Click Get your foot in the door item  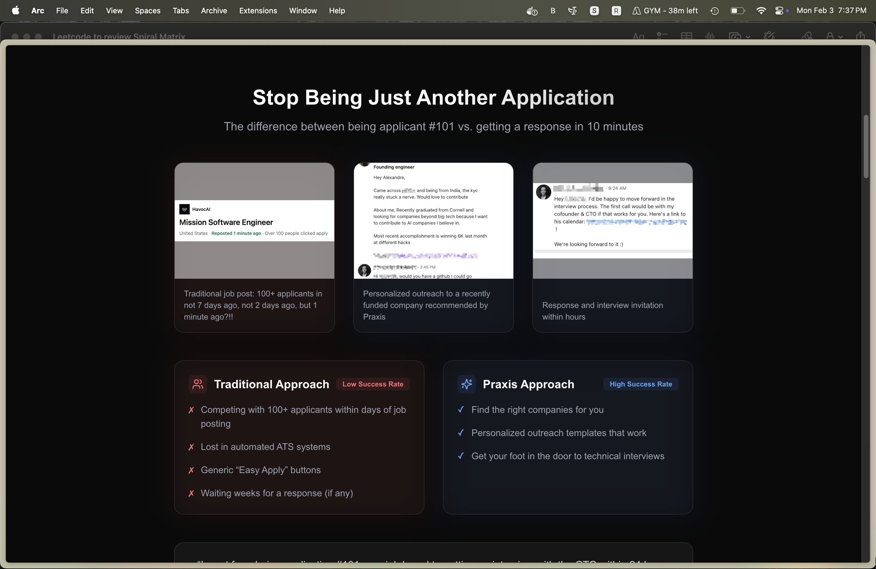[x=568, y=456]
